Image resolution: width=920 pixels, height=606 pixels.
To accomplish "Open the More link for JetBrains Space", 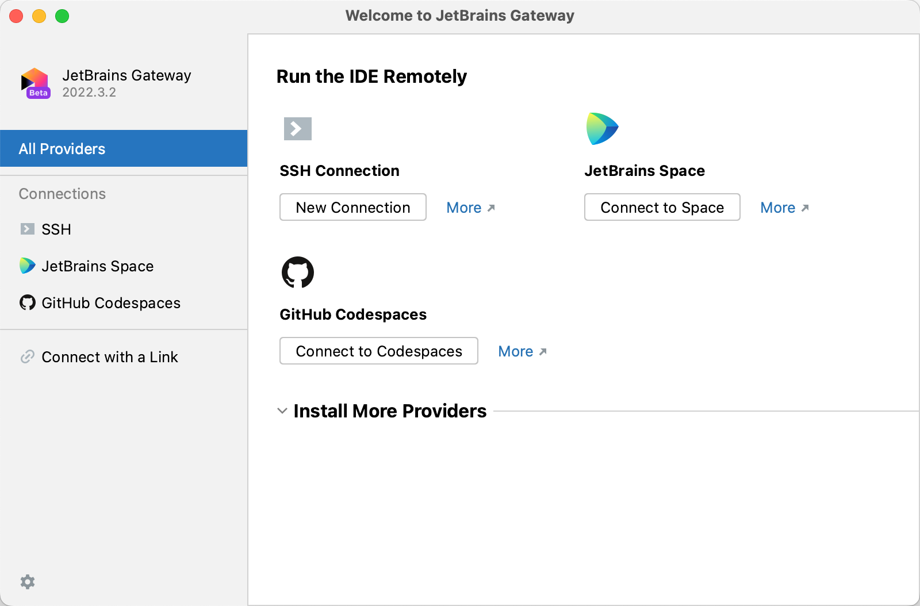I will pyautogui.click(x=784, y=208).
